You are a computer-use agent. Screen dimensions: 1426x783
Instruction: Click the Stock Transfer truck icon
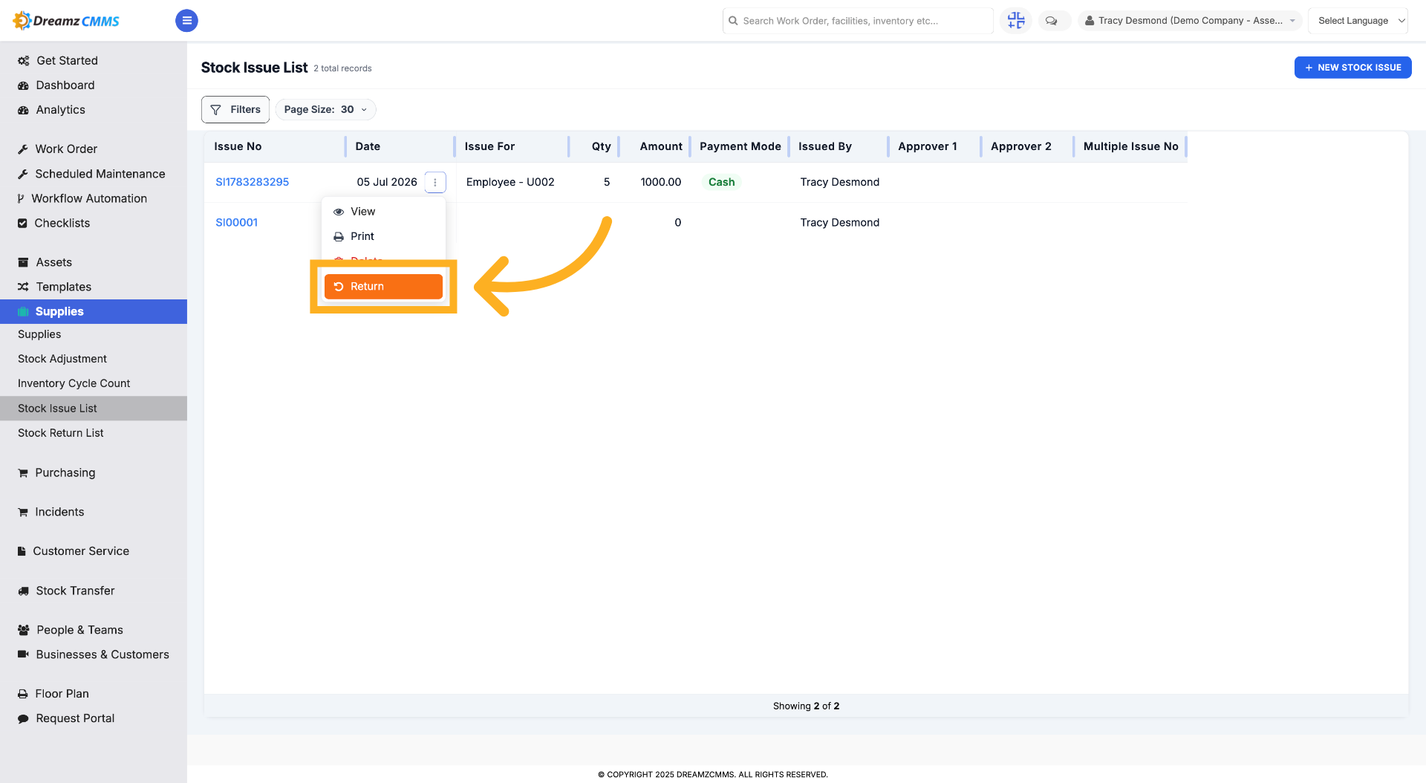23,591
